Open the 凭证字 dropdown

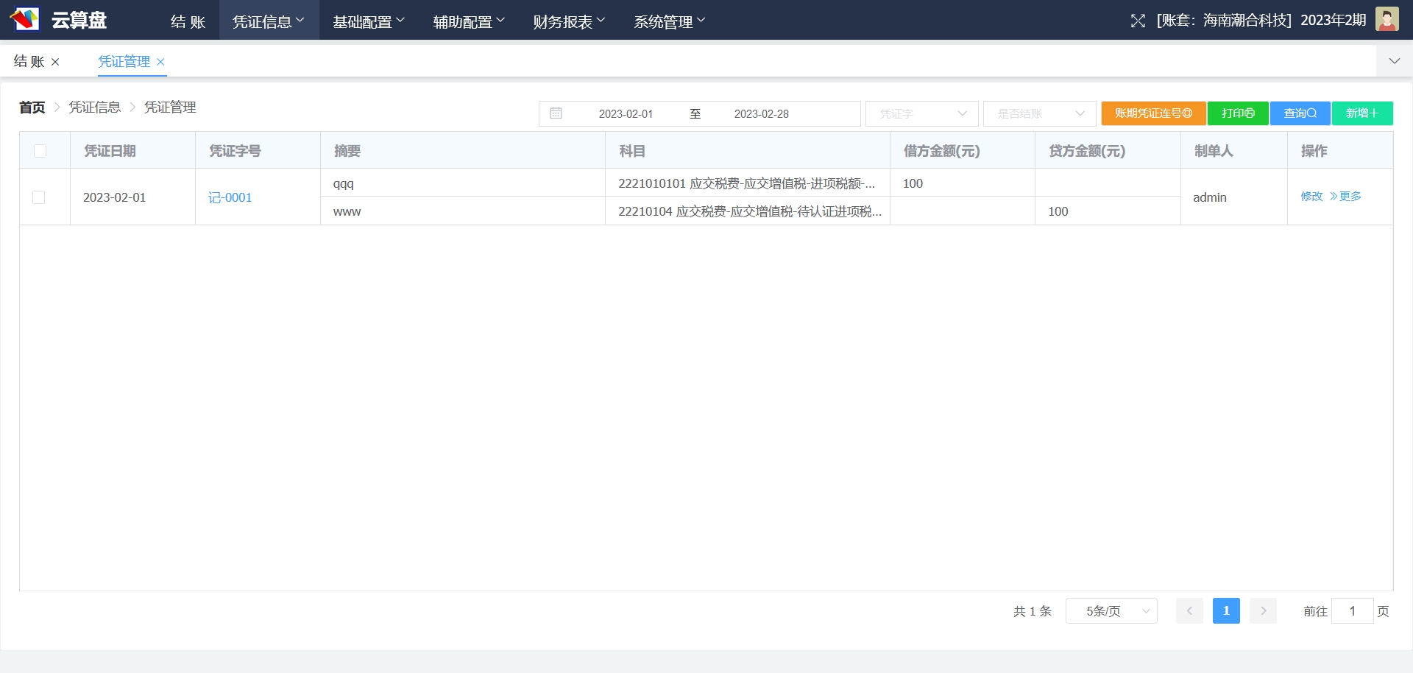point(921,113)
